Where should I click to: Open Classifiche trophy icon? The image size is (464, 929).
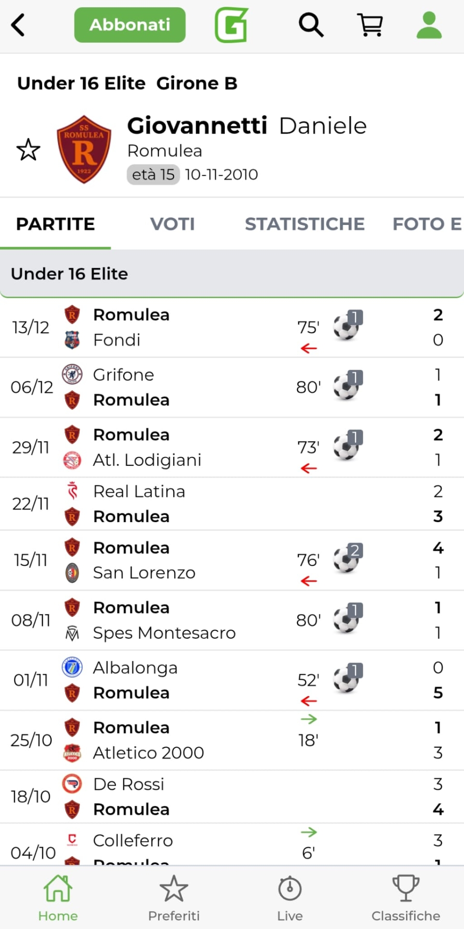click(x=406, y=898)
